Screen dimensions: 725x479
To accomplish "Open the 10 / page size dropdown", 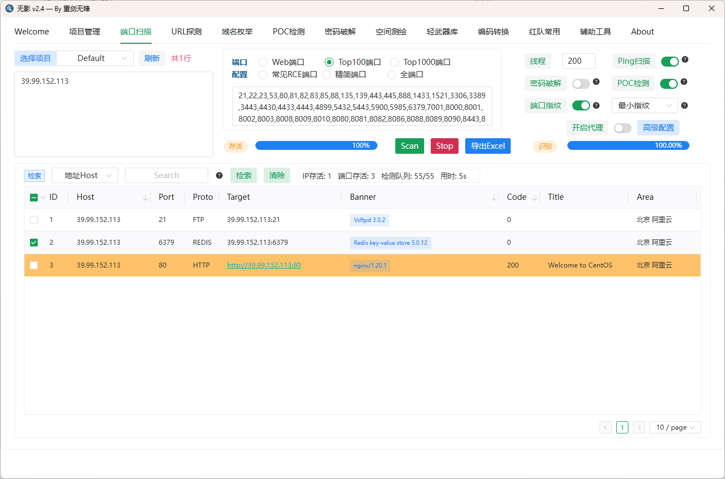I will [675, 427].
